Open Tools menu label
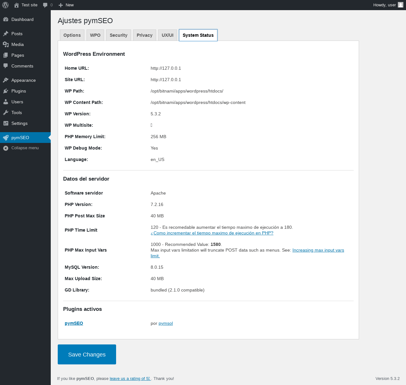The width and height of the screenshot is (406, 385). [16, 112]
